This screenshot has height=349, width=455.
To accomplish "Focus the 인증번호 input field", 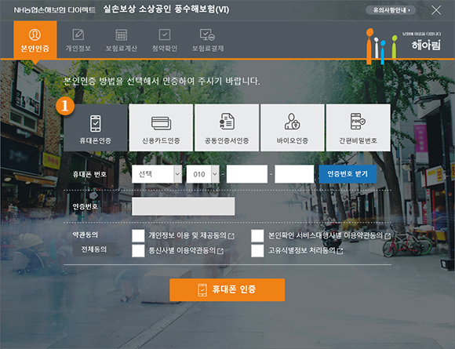I will point(183,206).
